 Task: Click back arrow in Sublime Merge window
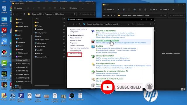[14, 14]
